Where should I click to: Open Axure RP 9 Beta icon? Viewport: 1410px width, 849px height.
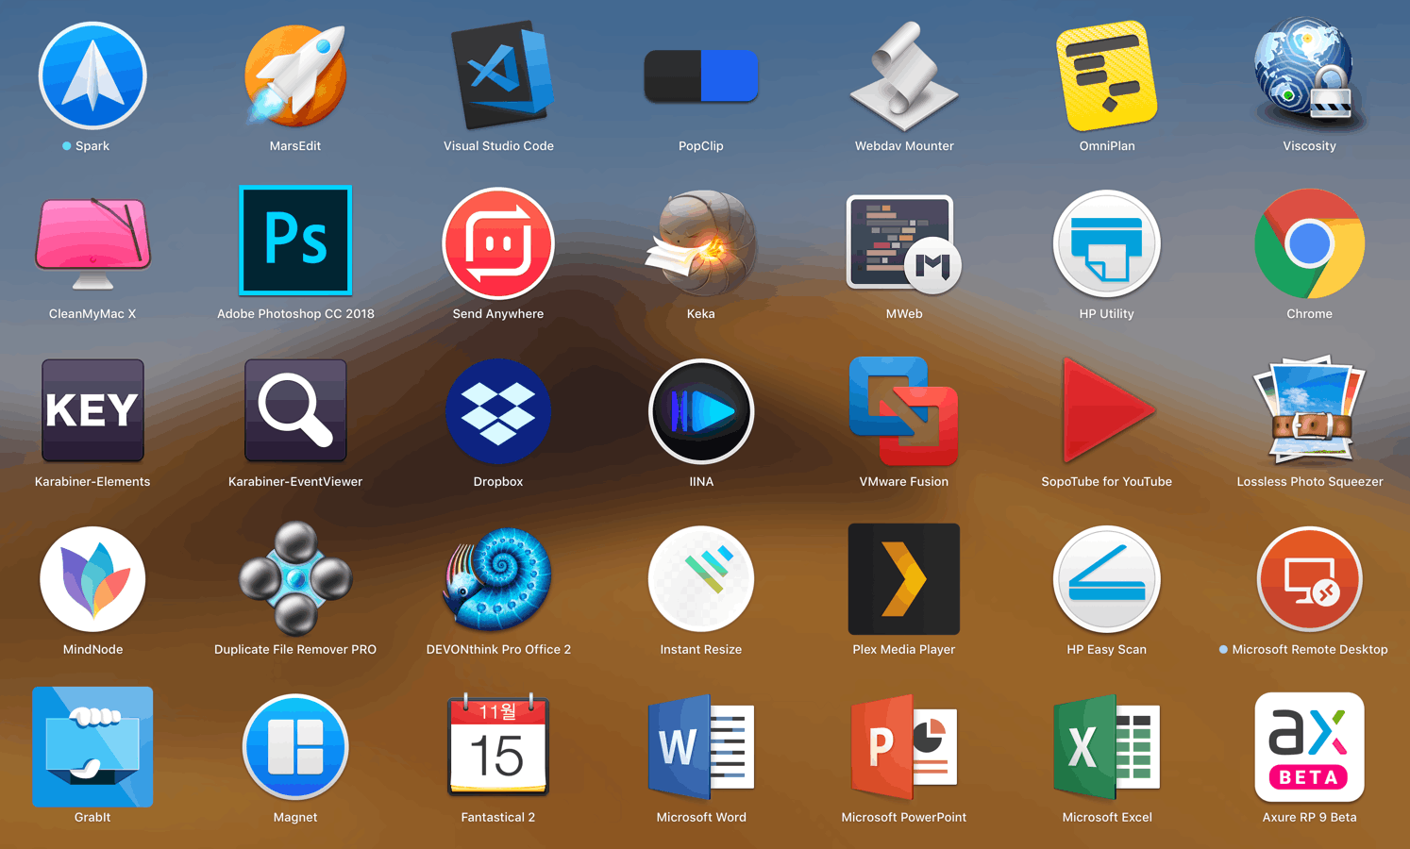pos(1309,746)
